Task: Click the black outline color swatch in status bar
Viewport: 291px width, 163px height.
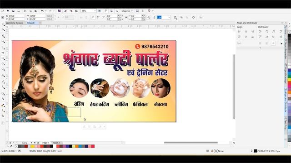Action: [256, 151]
